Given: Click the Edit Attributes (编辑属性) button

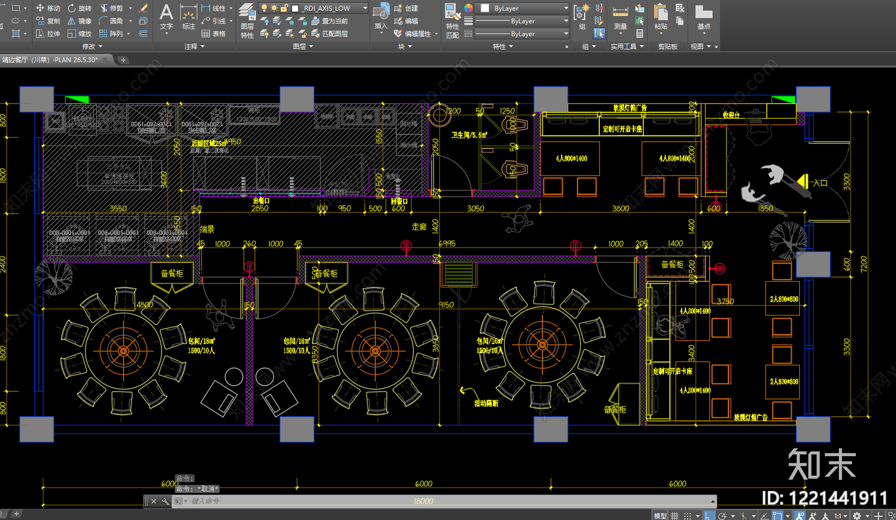Looking at the screenshot, I should click(413, 34).
